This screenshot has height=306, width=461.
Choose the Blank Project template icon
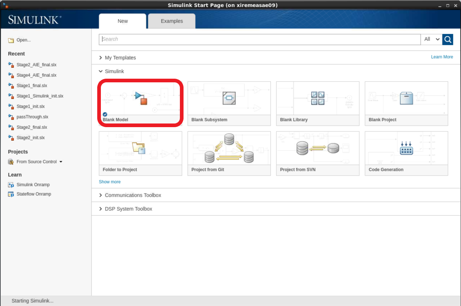coord(406,98)
